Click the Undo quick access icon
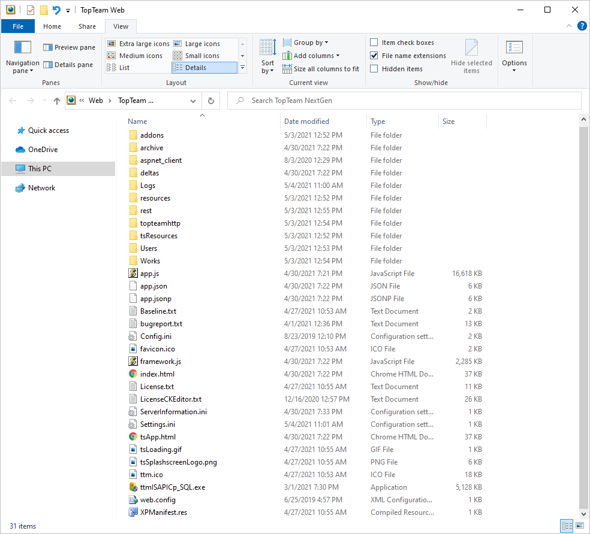Screen dimensions: 590x534 pyautogui.click(x=56, y=10)
